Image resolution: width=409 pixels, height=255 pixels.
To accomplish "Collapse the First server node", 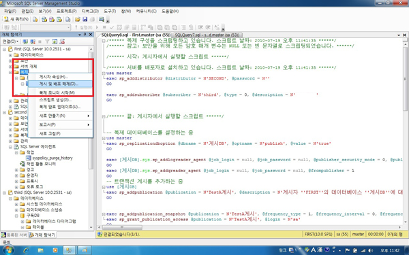I will tap(4, 49).
